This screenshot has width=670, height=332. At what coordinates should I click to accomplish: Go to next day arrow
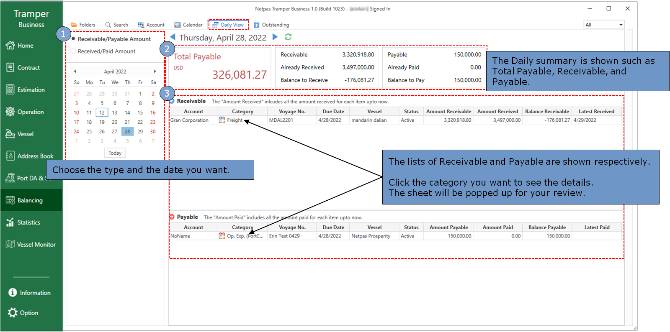coord(275,37)
